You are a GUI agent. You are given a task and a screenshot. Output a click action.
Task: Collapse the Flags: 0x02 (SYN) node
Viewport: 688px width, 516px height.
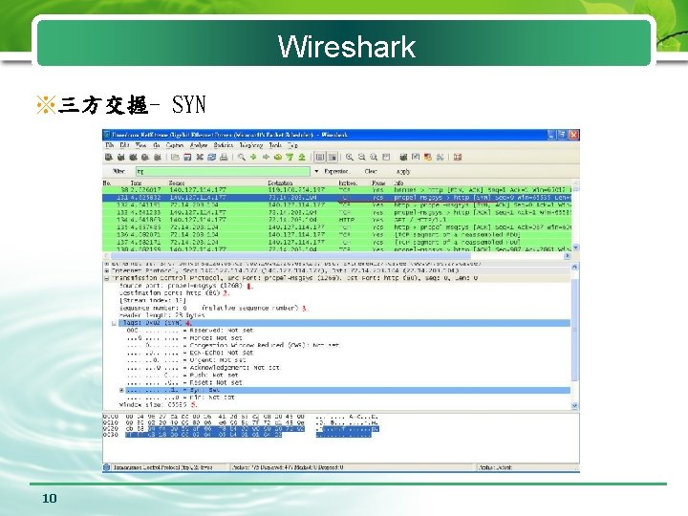tap(114, 323)
